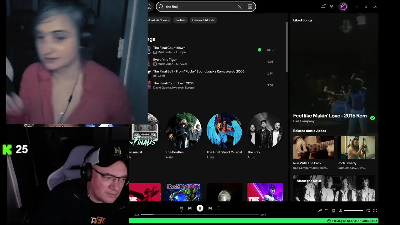
Task: Toggle repeat mode
Action: pos(218,208)
